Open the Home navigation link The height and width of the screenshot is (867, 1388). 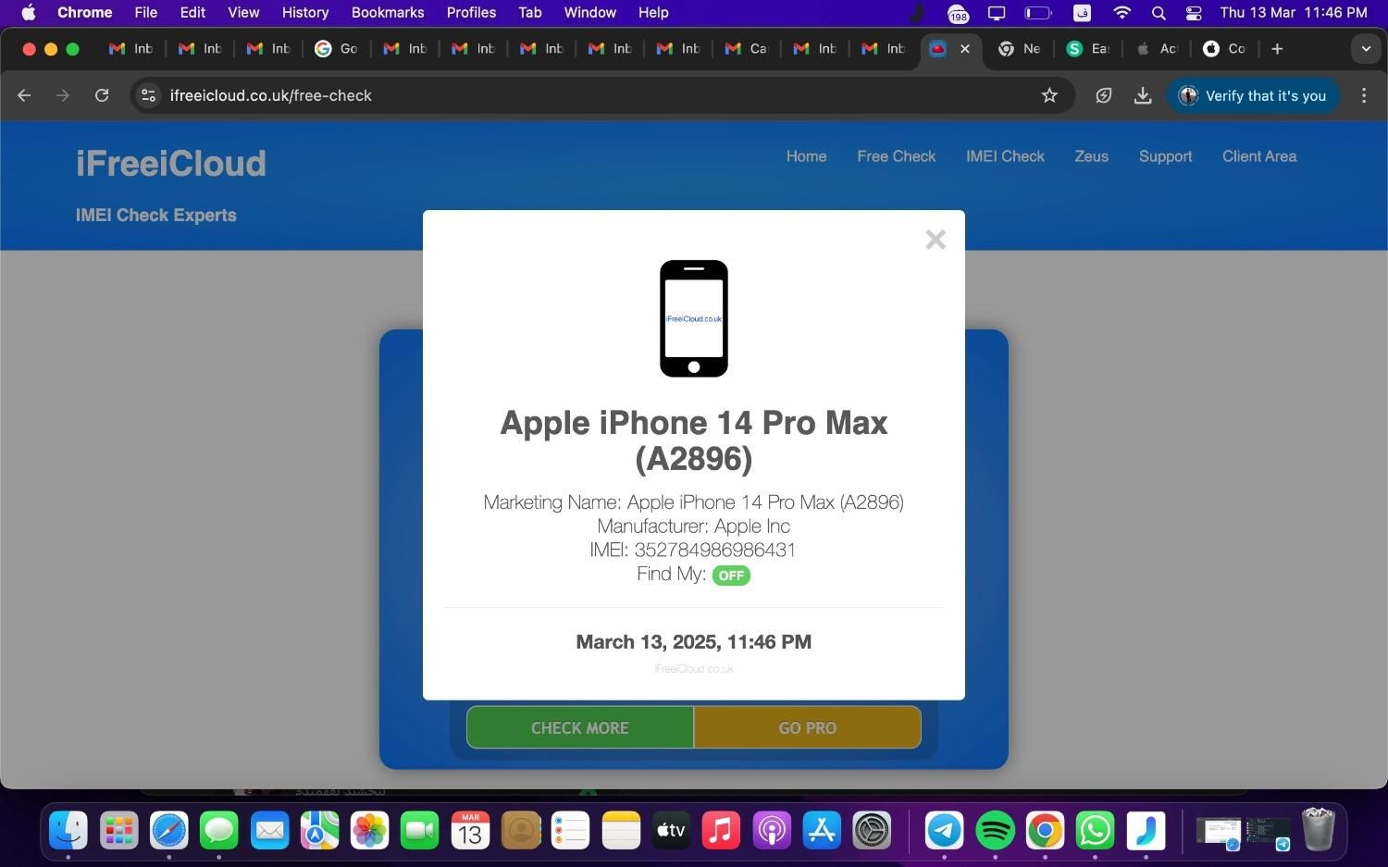tap(806, 156)
